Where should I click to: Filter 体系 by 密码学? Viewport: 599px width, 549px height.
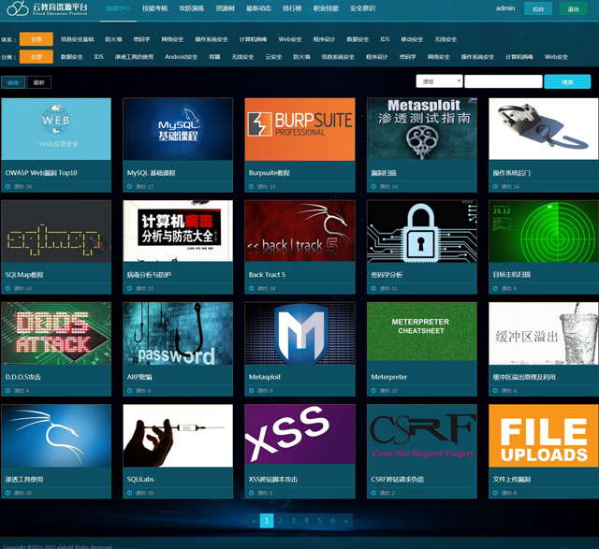141,39
